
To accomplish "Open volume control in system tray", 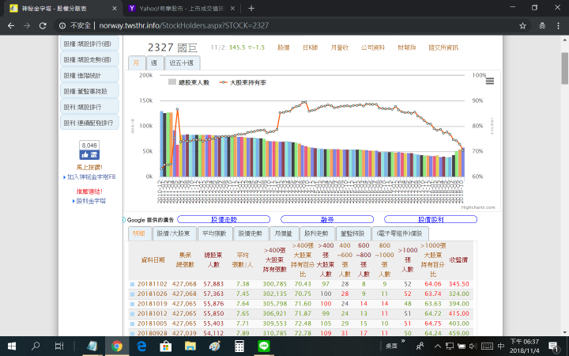I will [473, 347].
